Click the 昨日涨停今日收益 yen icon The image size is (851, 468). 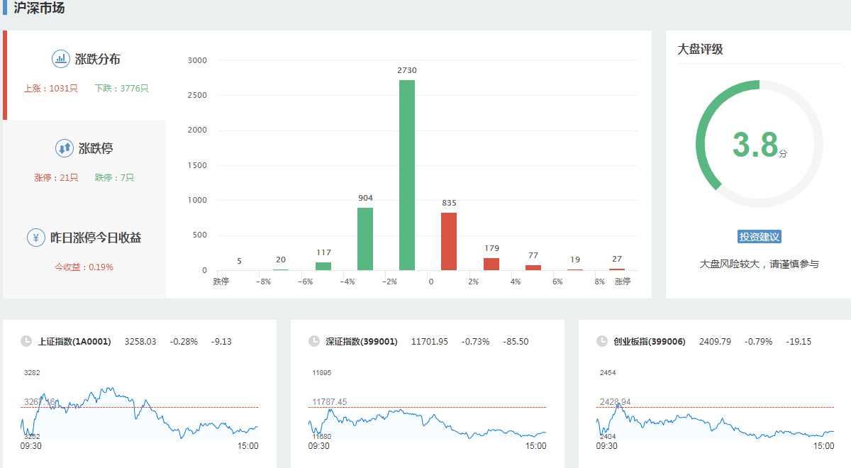click(x=36, y=238)
